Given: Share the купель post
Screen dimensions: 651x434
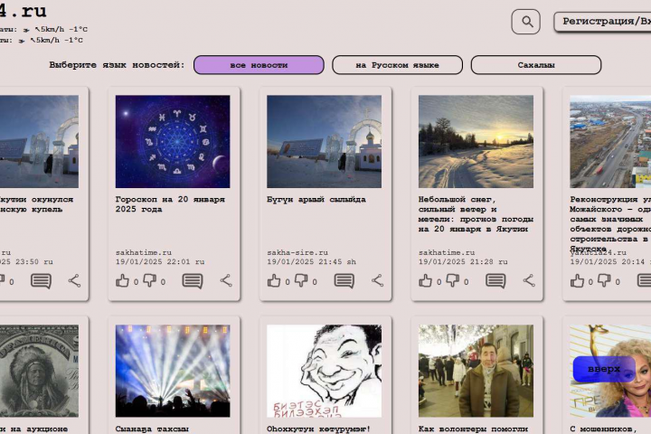Looking at the screenshot, I should click(74, 281).
